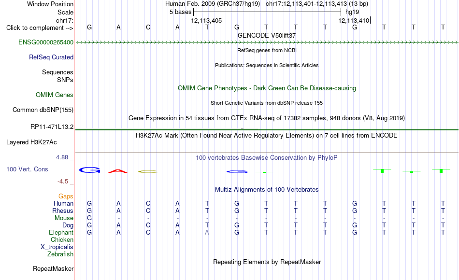Click 'Repeating Elements by RepeatMasker' title
The image size is (459, 280).
[x=267, y=262]
